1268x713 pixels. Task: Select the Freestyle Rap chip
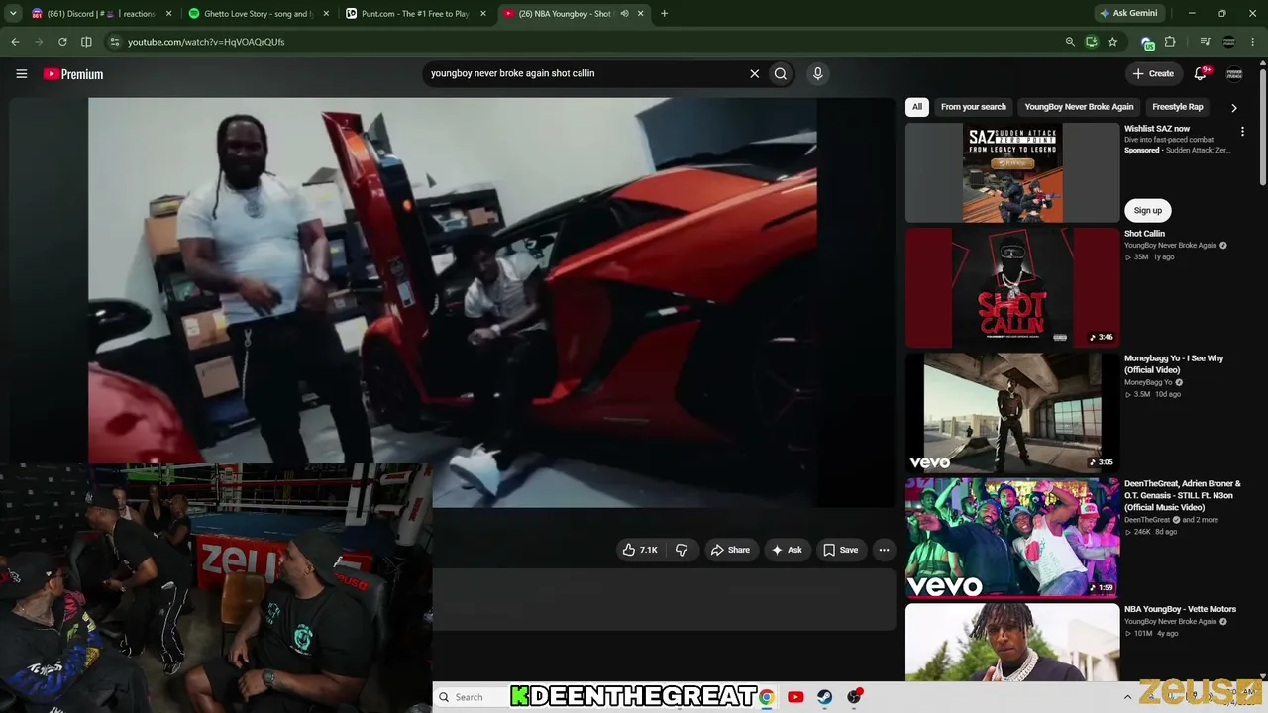point(1178,107)
